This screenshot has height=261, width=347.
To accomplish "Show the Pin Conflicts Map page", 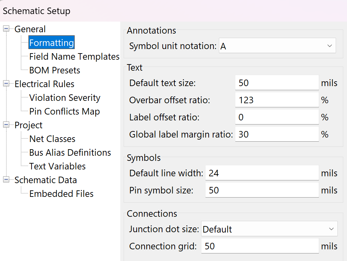I will [x=64, y=111].
